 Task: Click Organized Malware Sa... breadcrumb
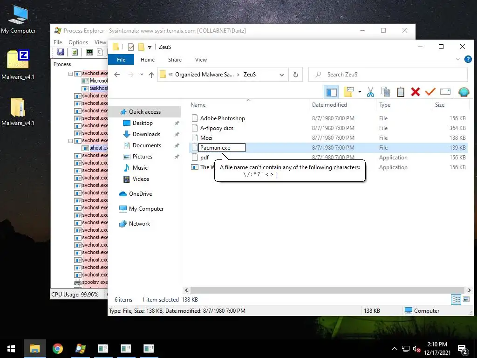tap(204, 75)
